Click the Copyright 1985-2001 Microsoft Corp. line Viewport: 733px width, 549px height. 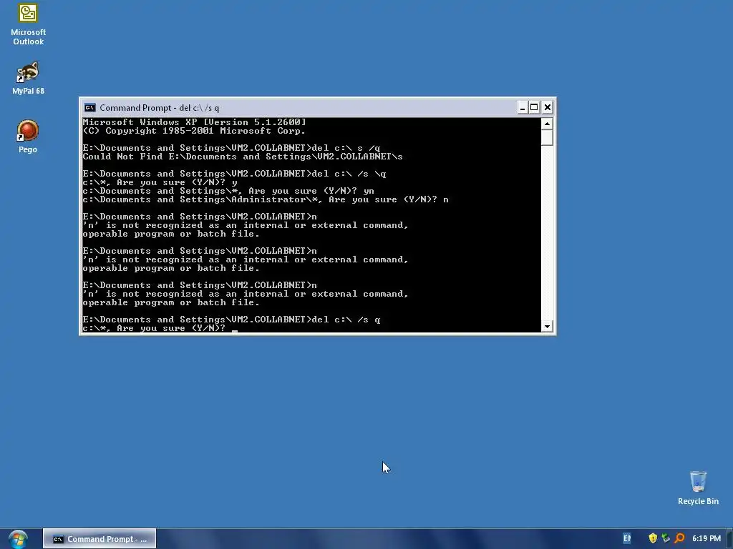194,132
